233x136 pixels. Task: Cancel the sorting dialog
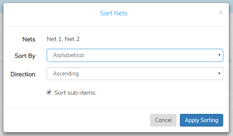tap(163, 120)
